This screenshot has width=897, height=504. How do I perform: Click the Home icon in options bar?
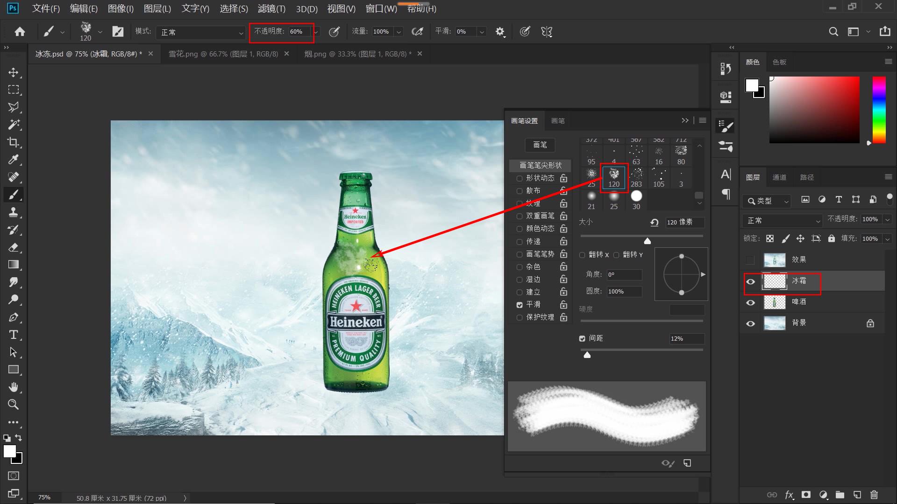tap(20, 32)
